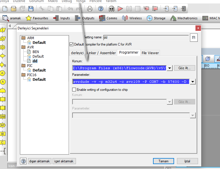Confirm dialog with Tamam
220x169 pixels.
click(163, 161)
